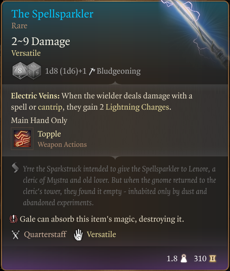230x271 pixels.
Task: Click the 310 gold value text
Action: (200, 258)
